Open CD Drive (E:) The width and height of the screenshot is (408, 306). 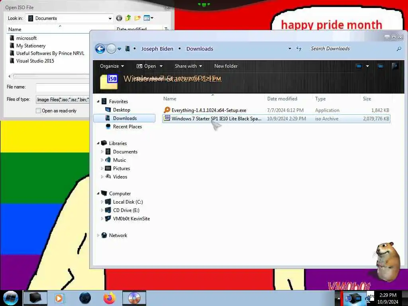tap(126, 210)
